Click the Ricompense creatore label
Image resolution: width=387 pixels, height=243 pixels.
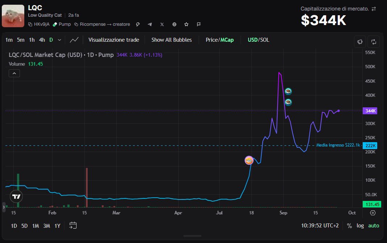[102, 24]
